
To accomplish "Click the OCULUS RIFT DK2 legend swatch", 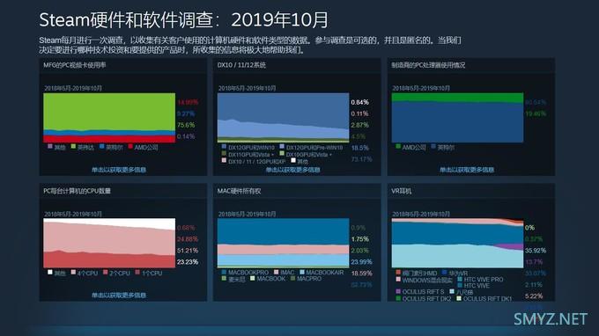I will click(x=398, y=298).
